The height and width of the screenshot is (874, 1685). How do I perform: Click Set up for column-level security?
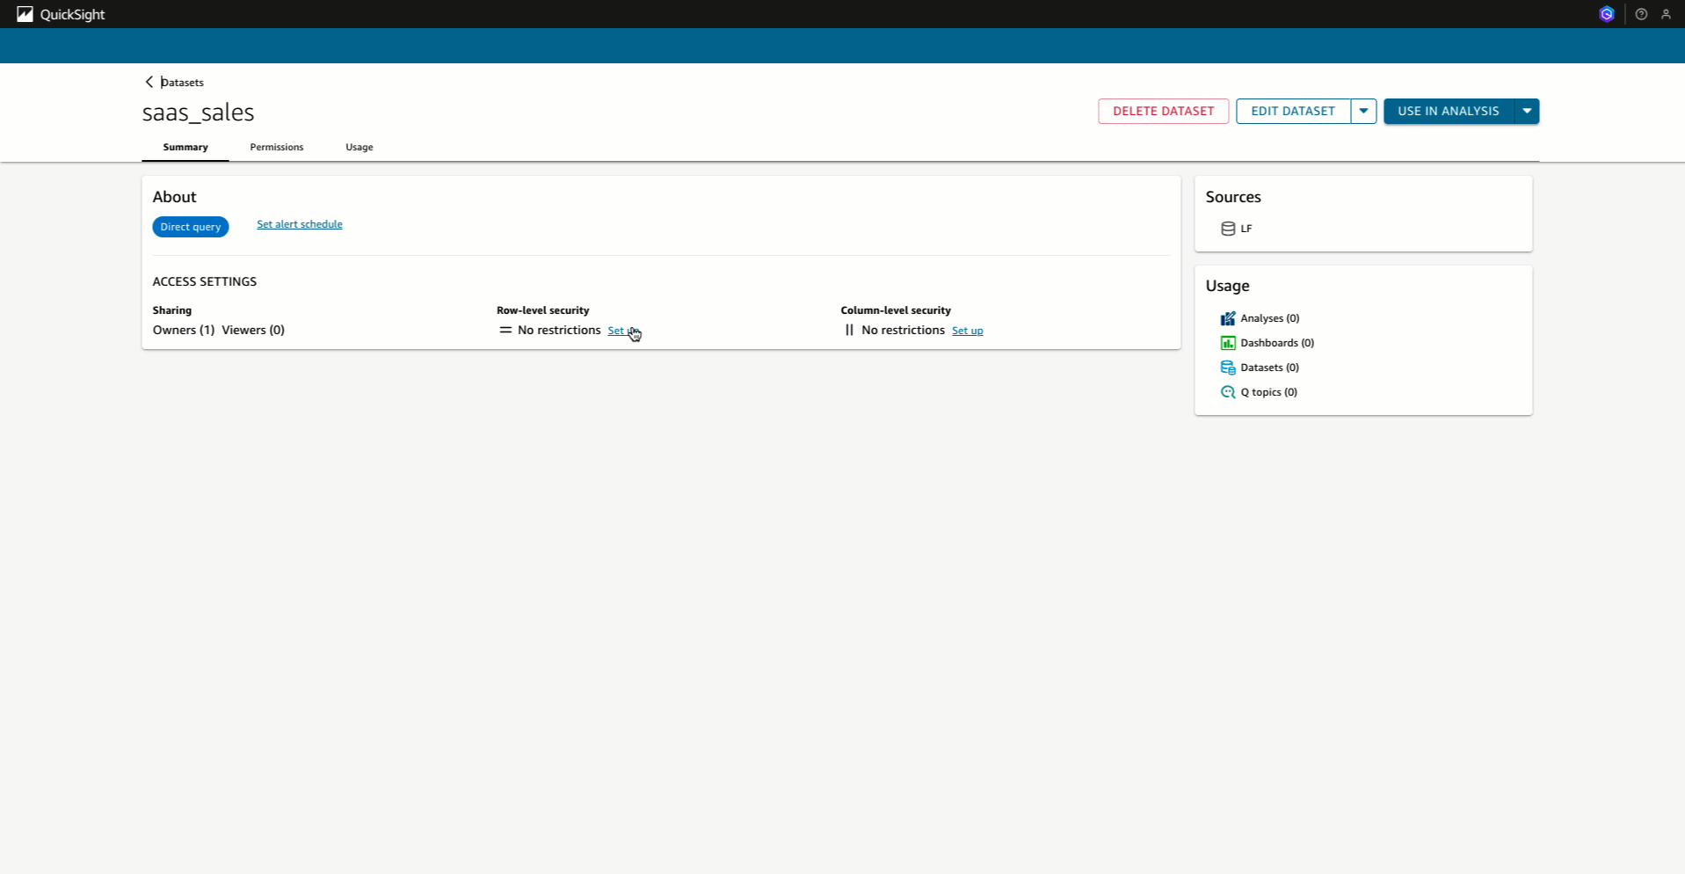point(968,331)
